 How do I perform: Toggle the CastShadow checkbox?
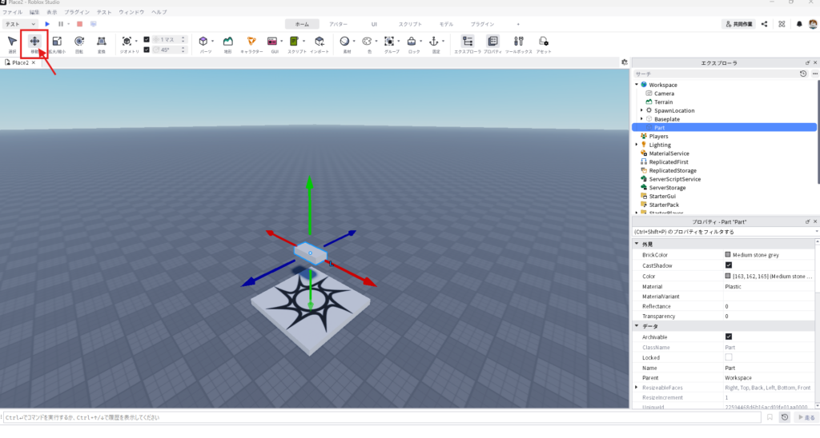[728, 265]
